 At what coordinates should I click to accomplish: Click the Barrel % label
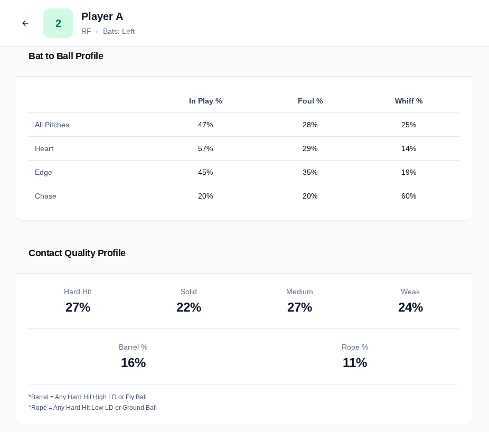click(x=133, y=347)
